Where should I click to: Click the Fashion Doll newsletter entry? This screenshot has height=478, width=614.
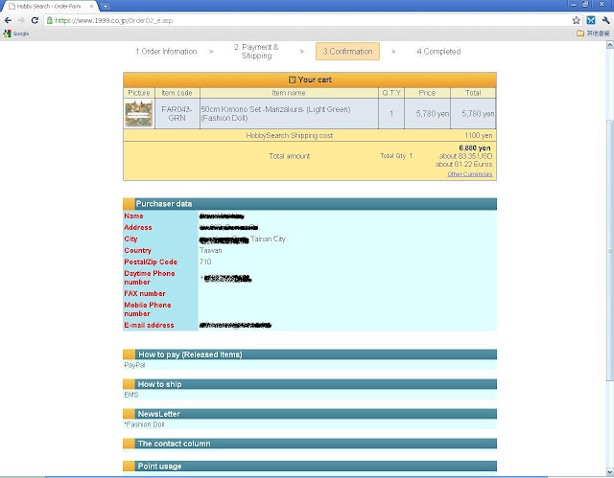[144, 424]
